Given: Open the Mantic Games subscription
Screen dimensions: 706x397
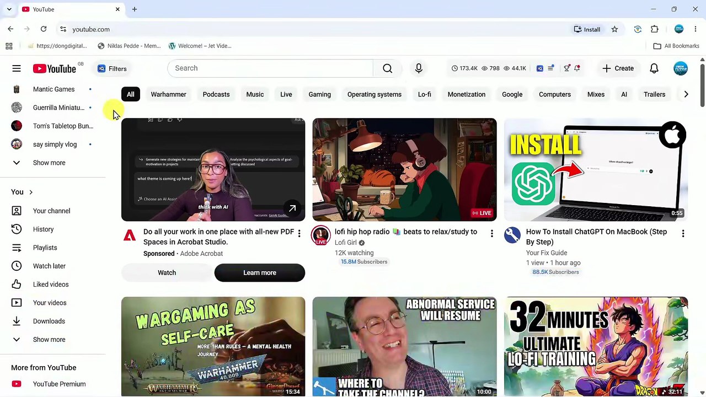Looking at the screenshot, I should (53, 89).
